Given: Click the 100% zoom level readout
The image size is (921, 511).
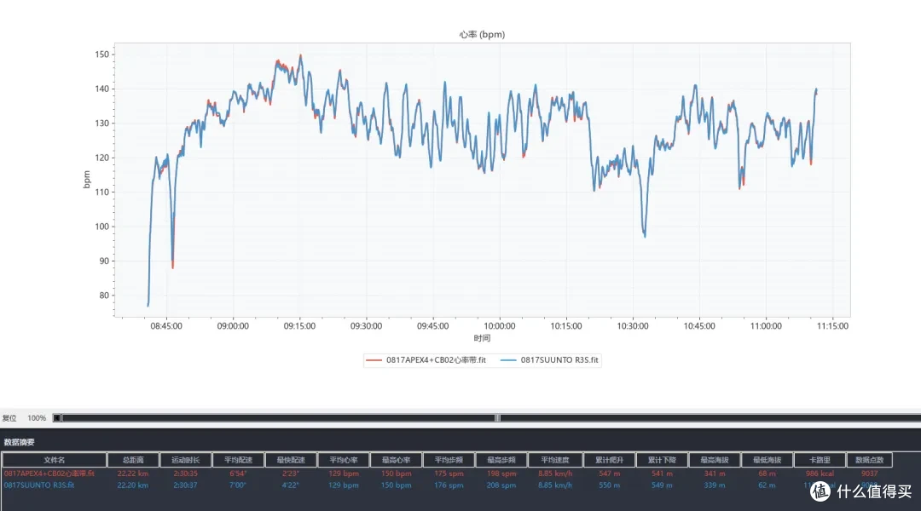Looking at the screenshot, I should 37,418.
